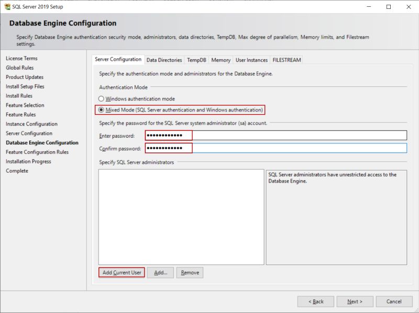Click the Add button for administrators

pyautogui.click(x=161, y=272)
